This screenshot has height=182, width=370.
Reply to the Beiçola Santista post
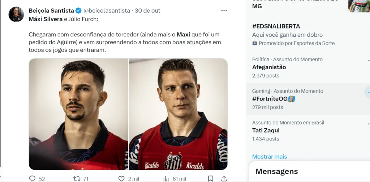(x=33, y=178)
